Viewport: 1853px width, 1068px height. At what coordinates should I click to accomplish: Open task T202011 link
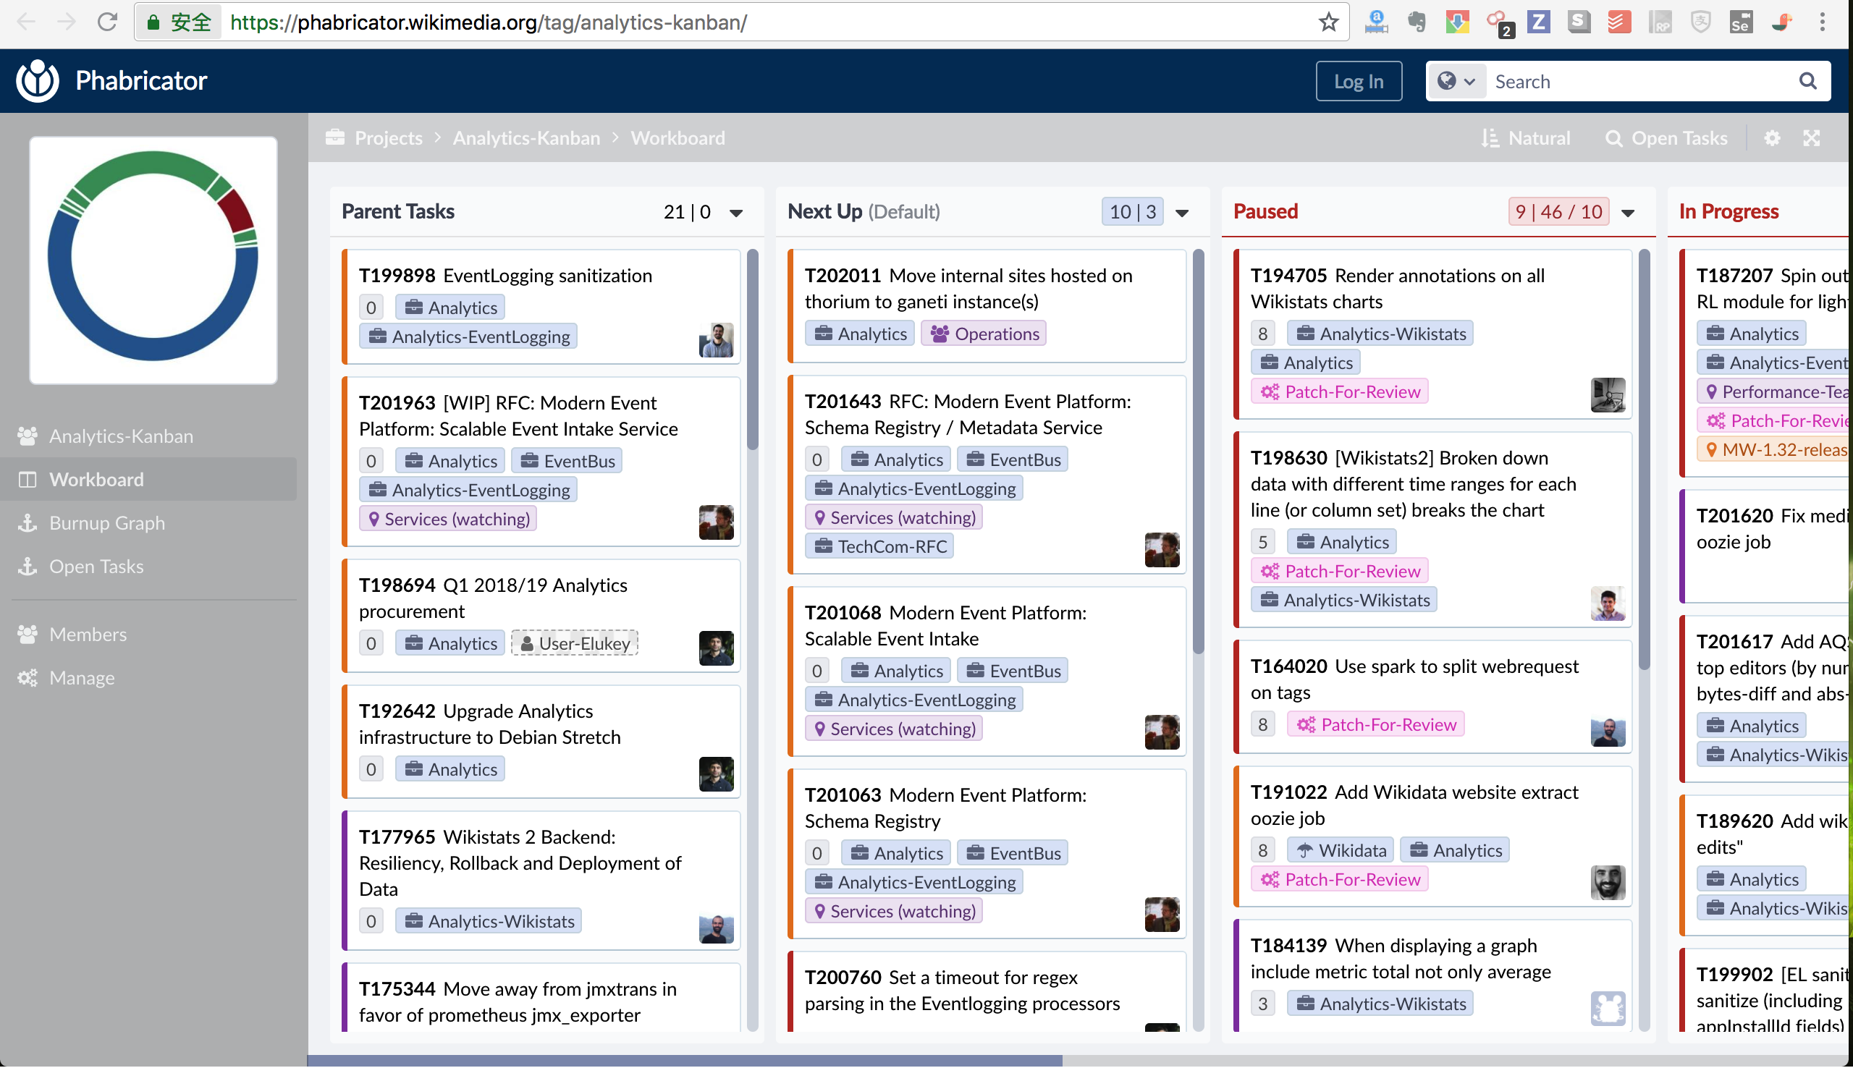[842, 276]
